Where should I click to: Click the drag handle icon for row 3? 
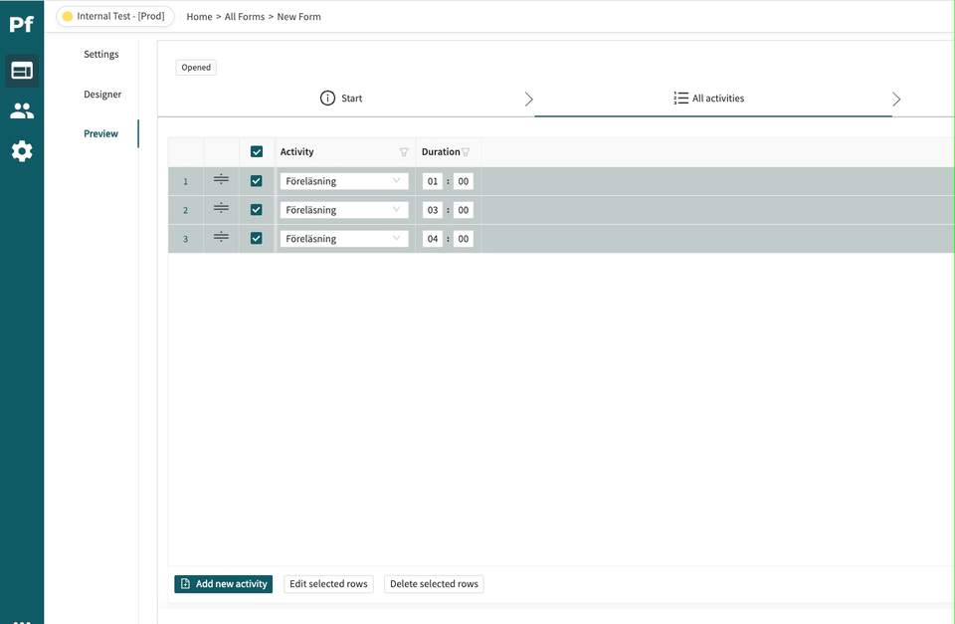point(221,237)
